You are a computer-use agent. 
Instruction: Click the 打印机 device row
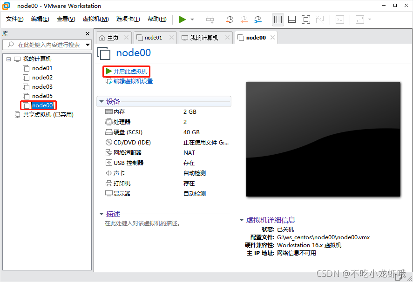[167, 184]
